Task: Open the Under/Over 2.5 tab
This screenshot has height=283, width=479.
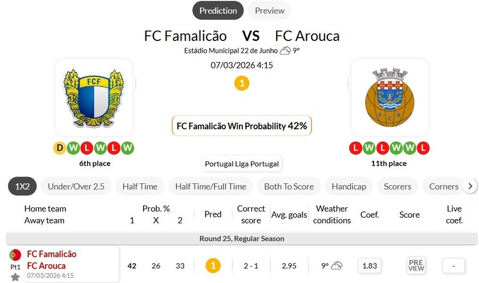Action: [76, 186]
